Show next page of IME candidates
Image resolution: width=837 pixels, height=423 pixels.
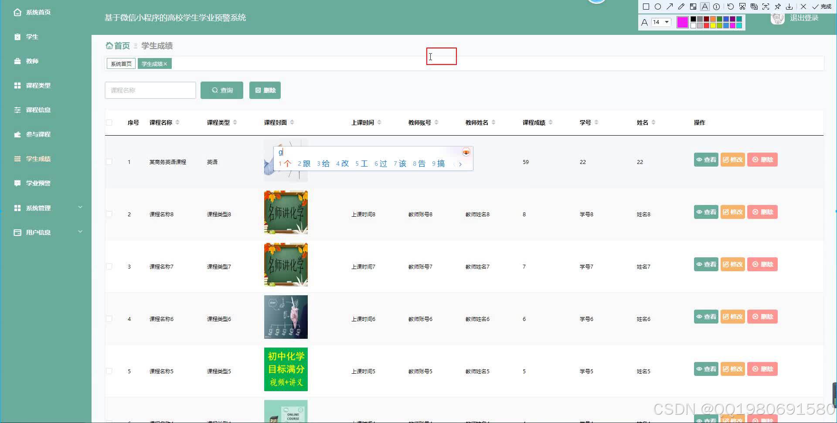[460, 164]
